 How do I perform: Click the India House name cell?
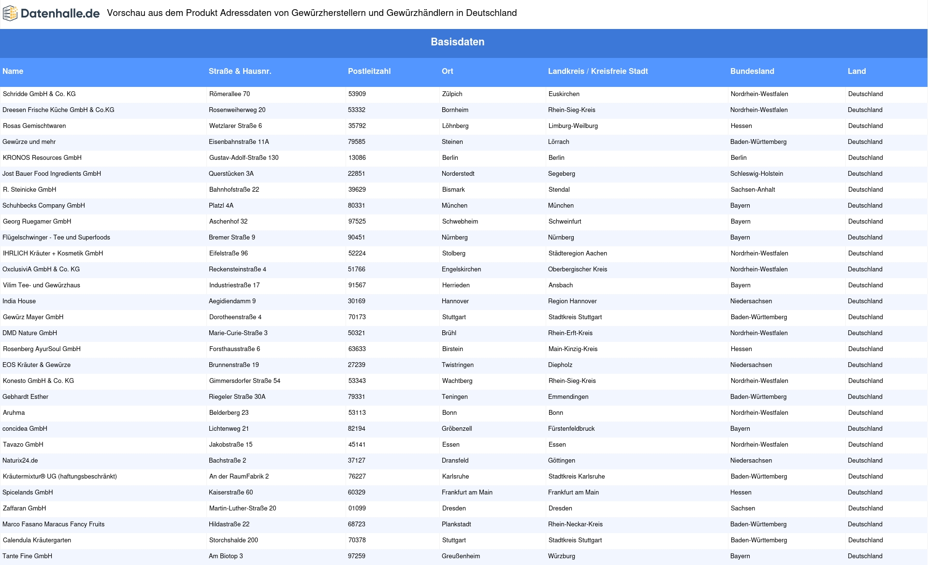tap(19, 301)
